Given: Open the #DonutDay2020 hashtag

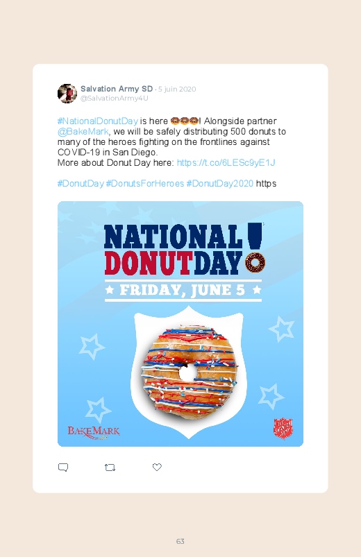Looking at the screenshot, I should 220,183.
